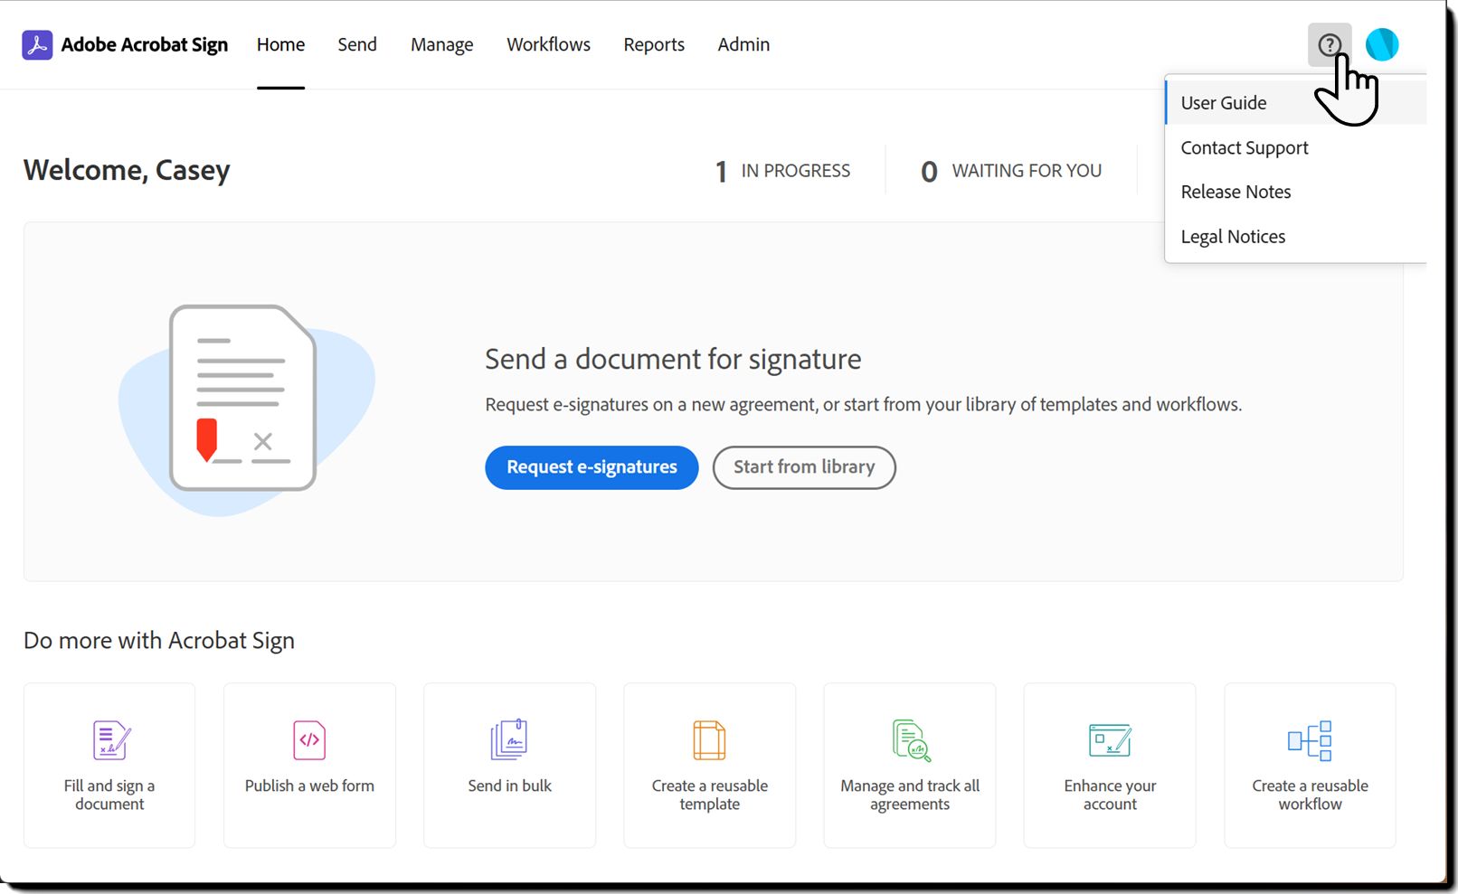Click the Welcome, Casey heading
The image size is (1458, 894).
pyautogui.click(x=127, y=170)
